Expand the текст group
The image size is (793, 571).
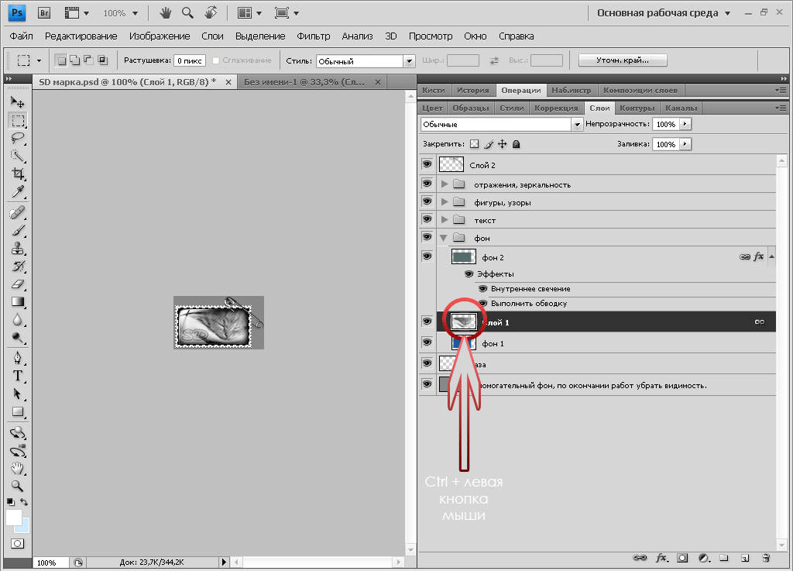pyautogui.click(x=445, y=220)
